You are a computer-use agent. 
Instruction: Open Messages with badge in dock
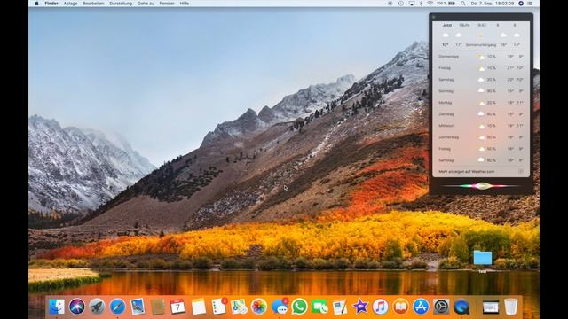tap(280, 306)
